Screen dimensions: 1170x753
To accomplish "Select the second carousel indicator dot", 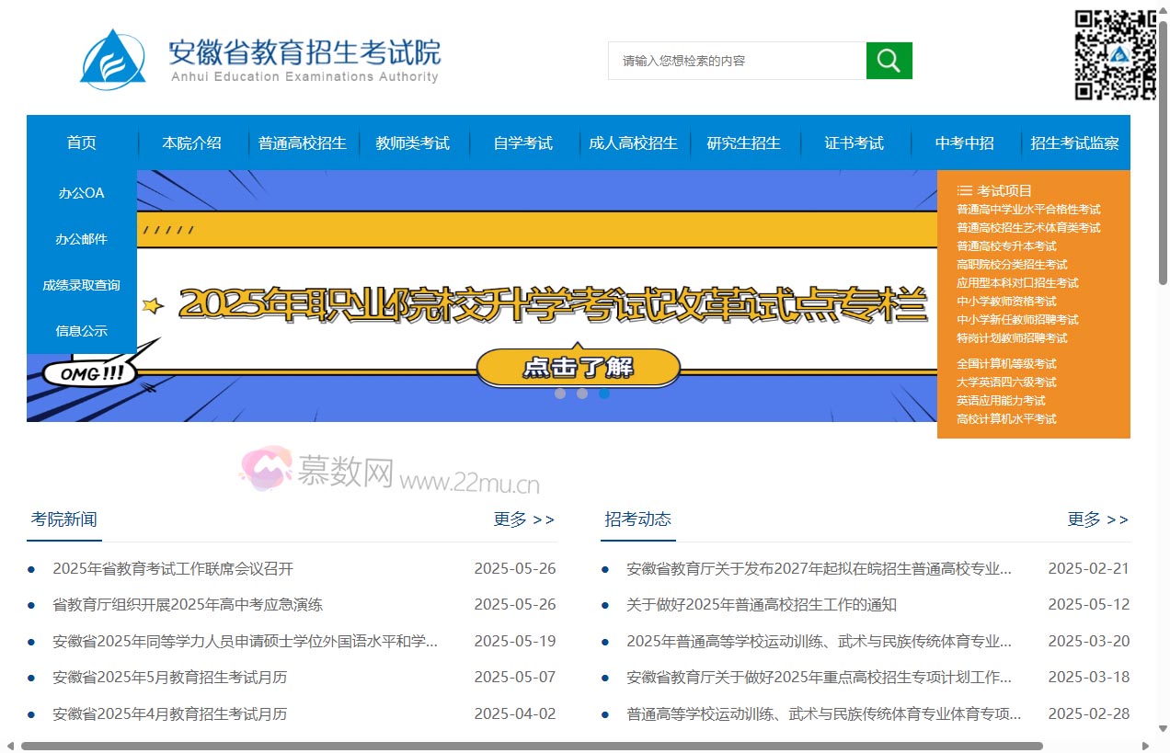I will tap(582, 394).
